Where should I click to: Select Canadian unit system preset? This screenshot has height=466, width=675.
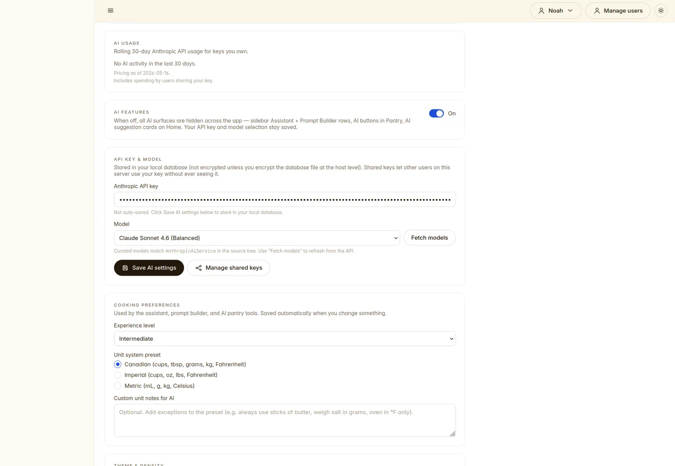[x=118, y=364]
